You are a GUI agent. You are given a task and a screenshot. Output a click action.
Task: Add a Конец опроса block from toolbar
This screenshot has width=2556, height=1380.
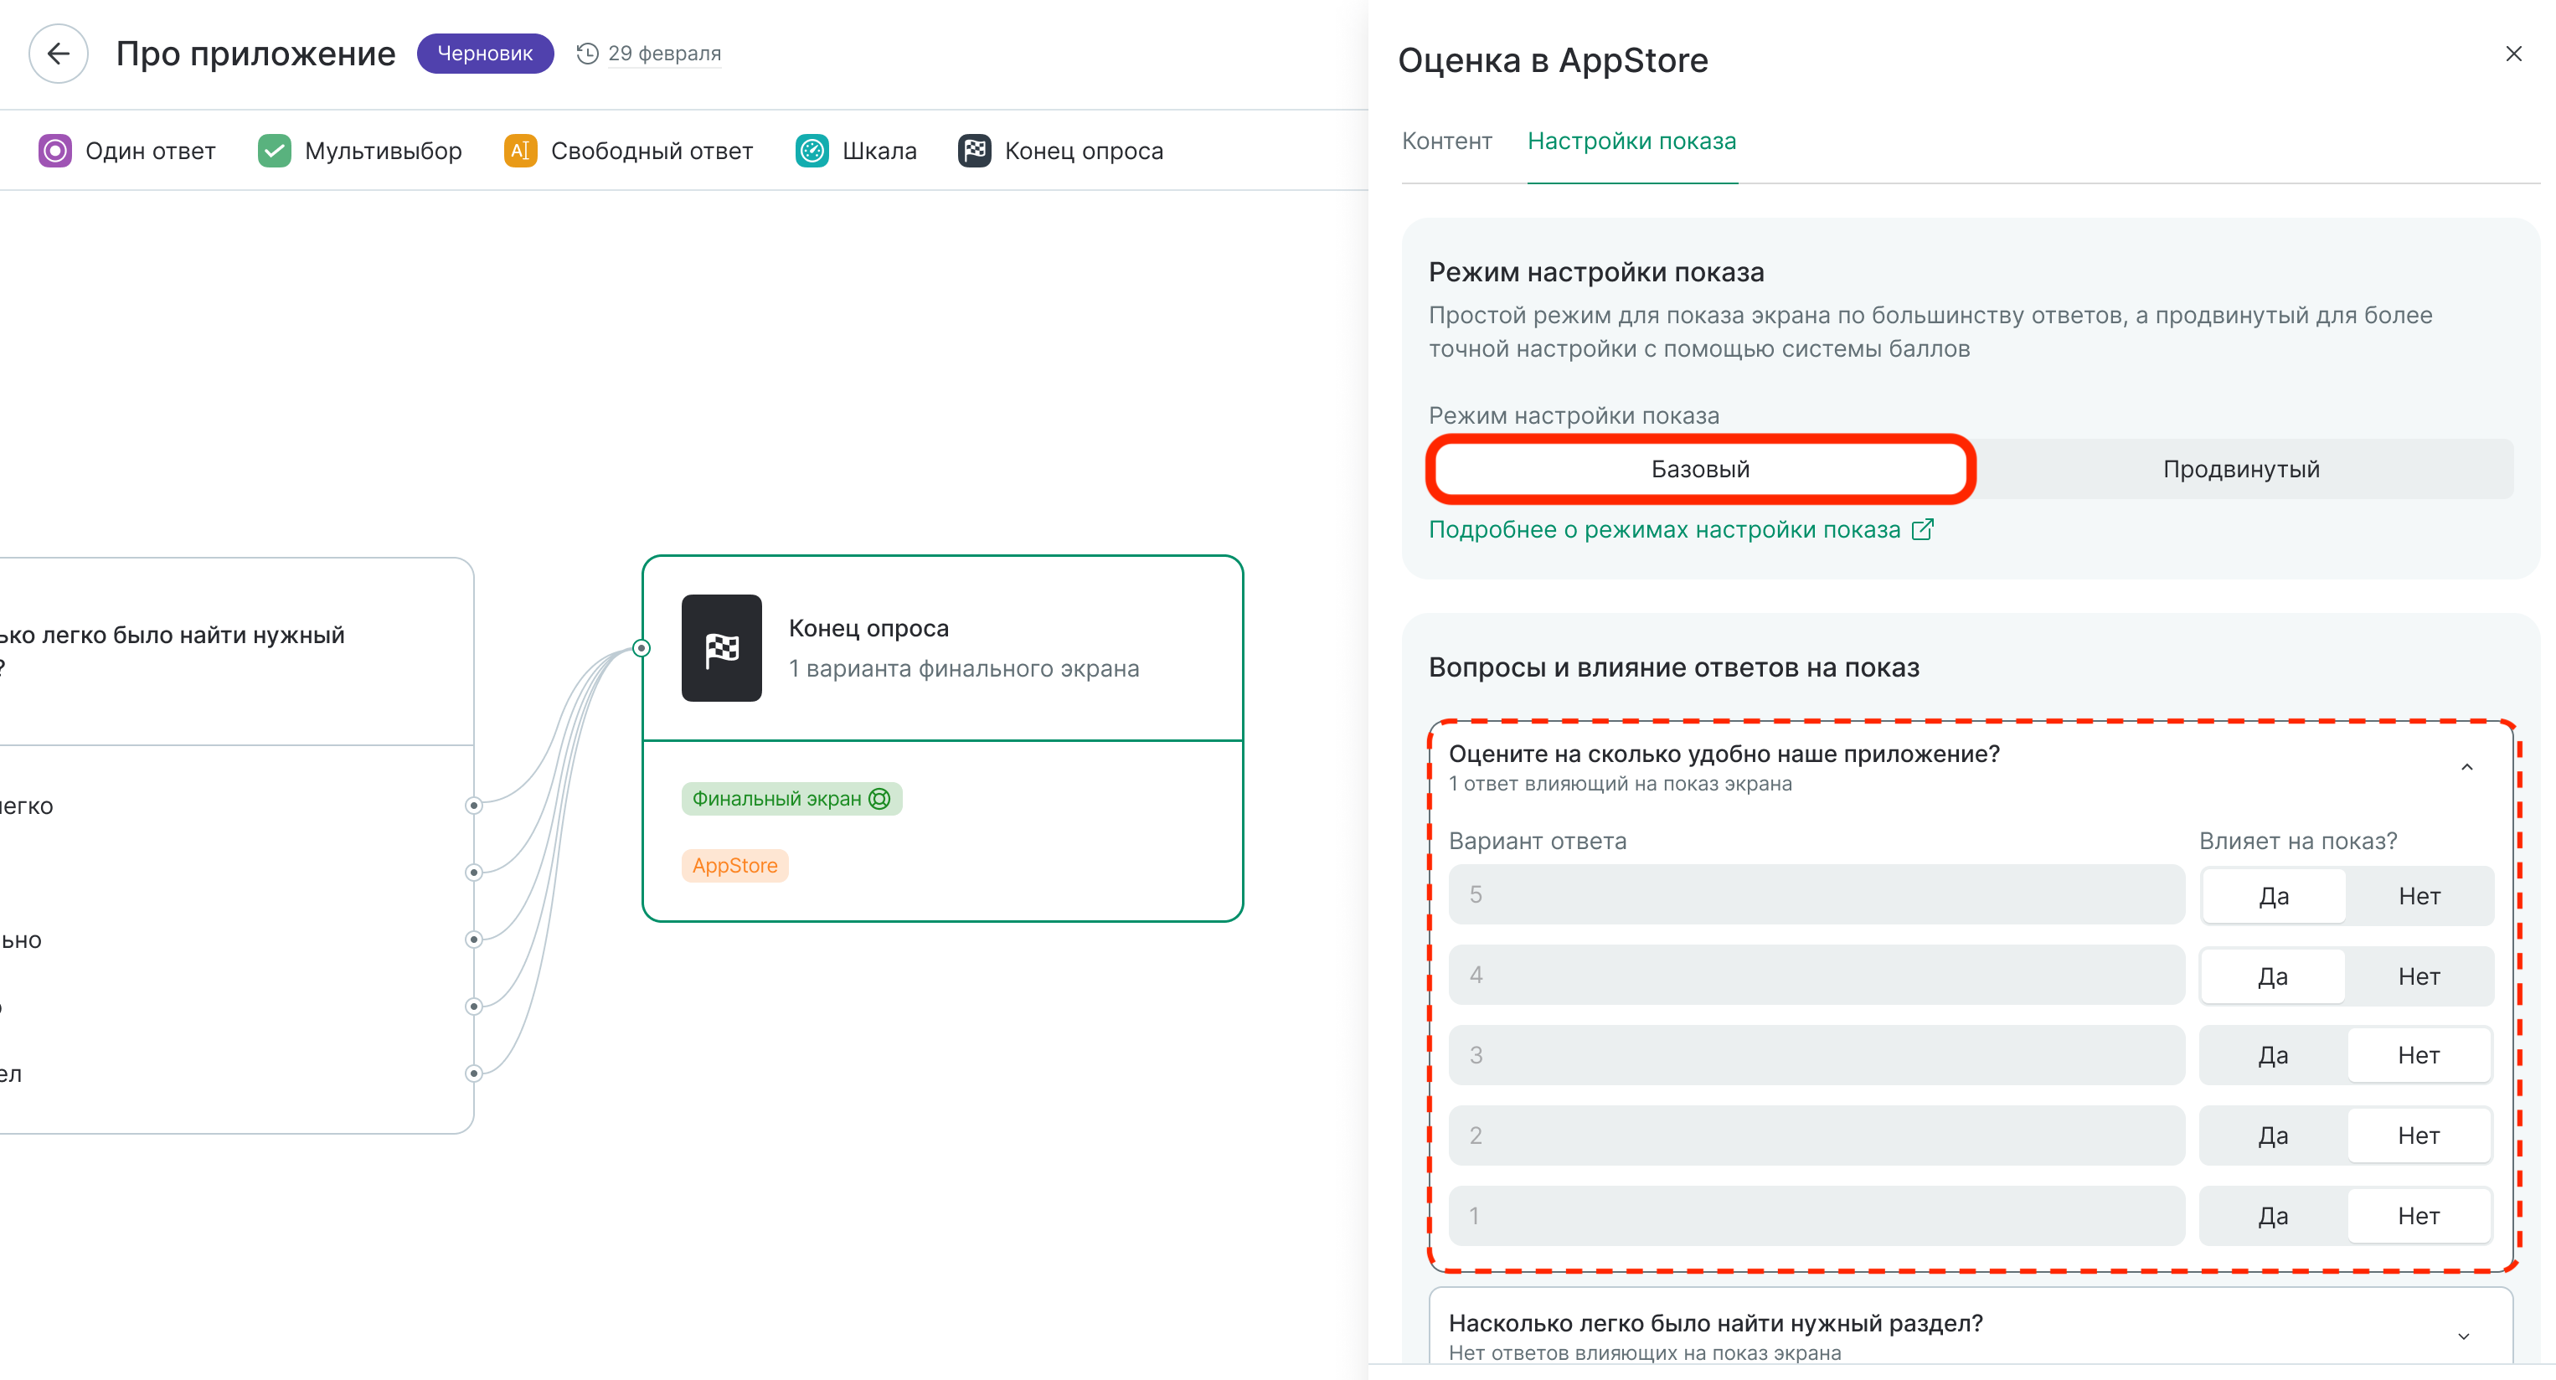click(x=1061, y=151)
